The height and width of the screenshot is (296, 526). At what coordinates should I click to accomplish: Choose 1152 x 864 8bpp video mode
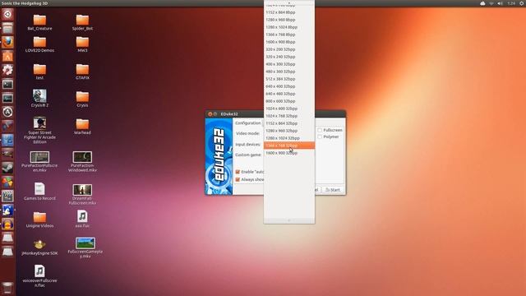tap(289, 12)
